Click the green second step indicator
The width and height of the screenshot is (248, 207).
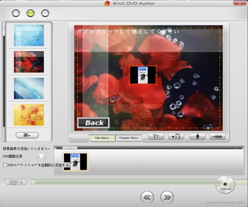click(31, 13)
